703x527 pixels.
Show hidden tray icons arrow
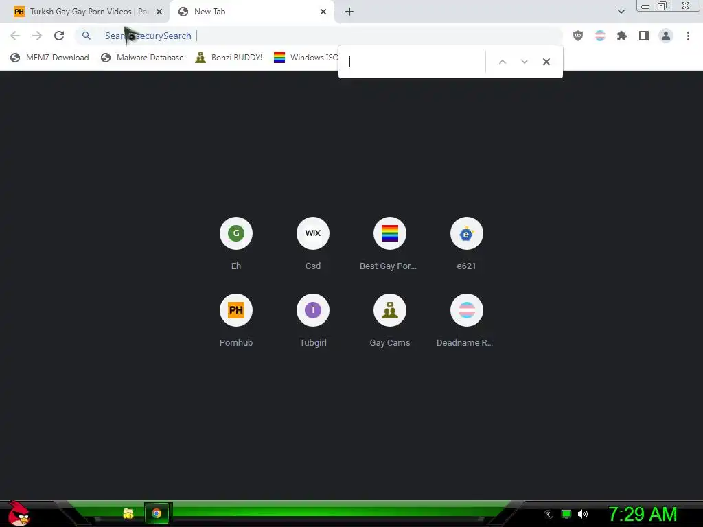pyautogui.click(x=549, y=515)
